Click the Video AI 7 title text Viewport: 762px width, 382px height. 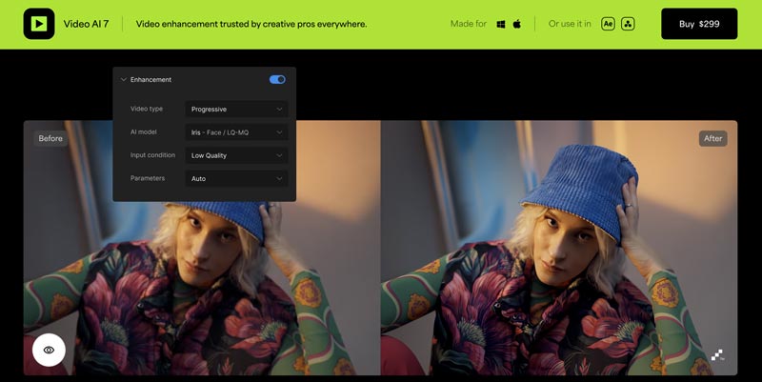coord(86,24)
